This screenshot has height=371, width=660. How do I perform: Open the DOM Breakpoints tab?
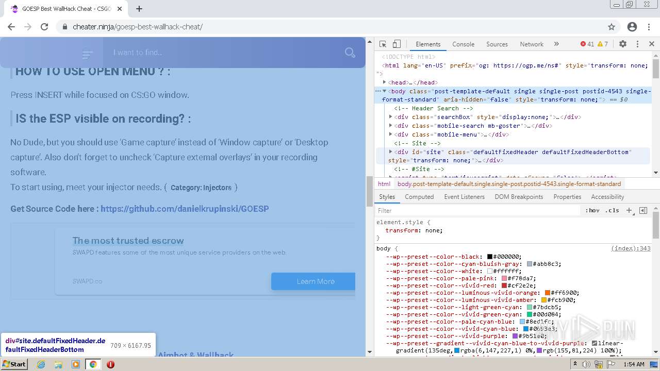pos(519,197)
